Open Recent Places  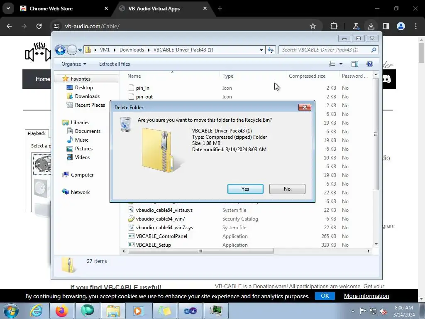pos(90,105)
